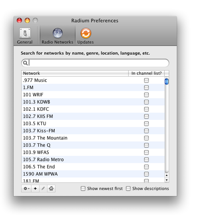Check .977 Music channel list box

coord(146,80)
